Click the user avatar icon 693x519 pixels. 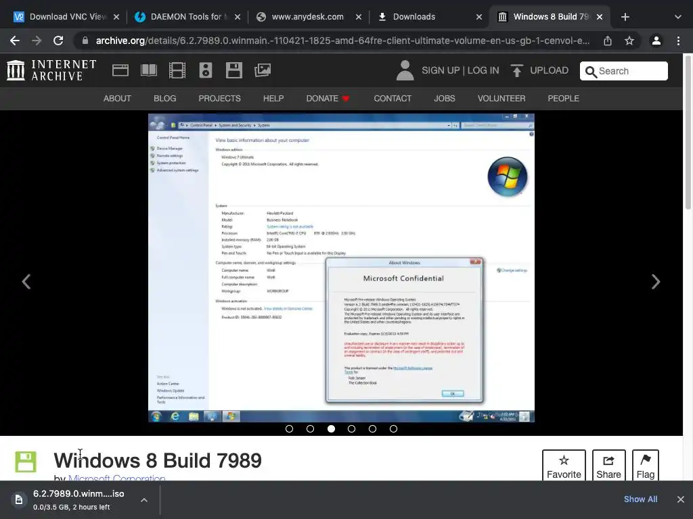point(405,70)
